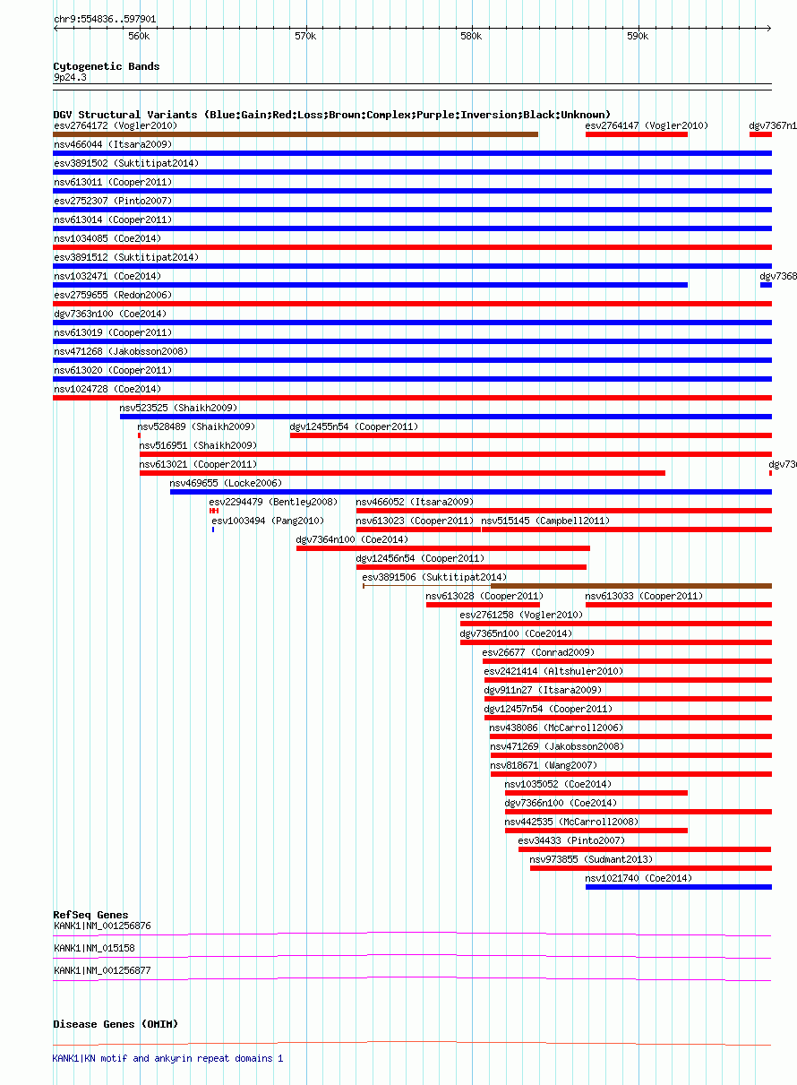Select the nsv466044 (Itsara2009) variant label
This screenshot has height=1085, width=797.
click(x=113, y=144)
